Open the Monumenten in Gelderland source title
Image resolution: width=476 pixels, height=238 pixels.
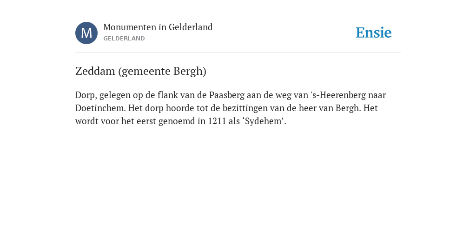[x=158, y=27]
